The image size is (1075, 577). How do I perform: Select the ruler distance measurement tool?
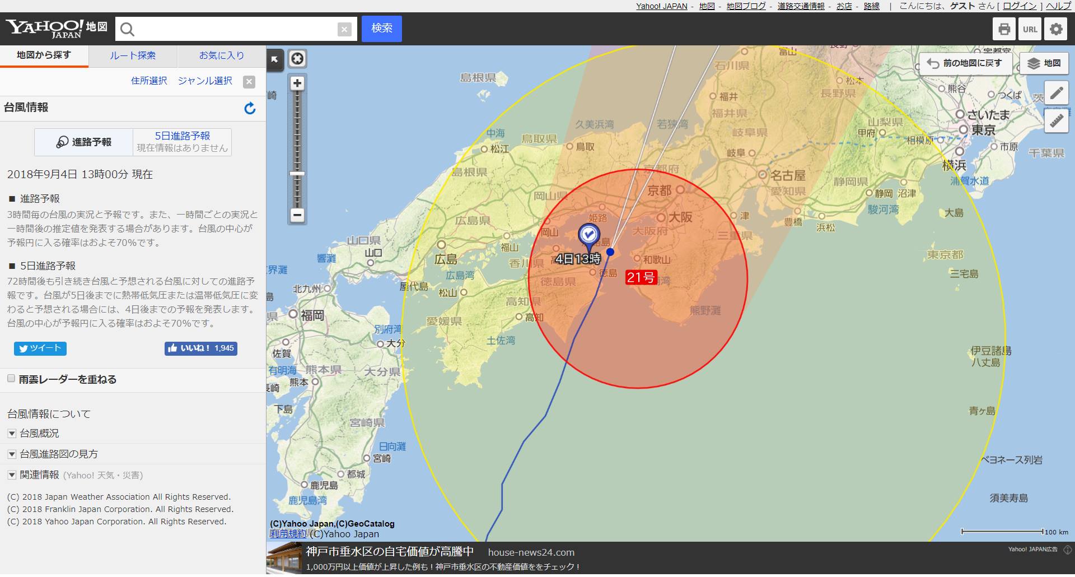pos(1057,120)
